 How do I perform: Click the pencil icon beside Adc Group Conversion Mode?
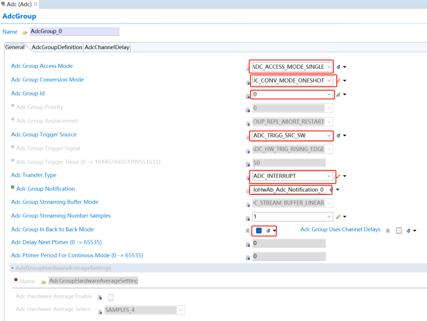[338, 81]
